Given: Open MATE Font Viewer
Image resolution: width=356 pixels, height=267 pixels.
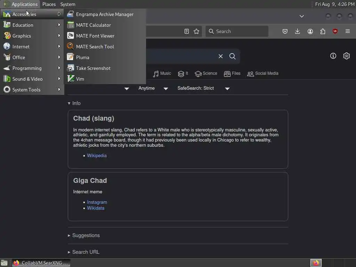Looking at the screenshot, I should (105, 36).
